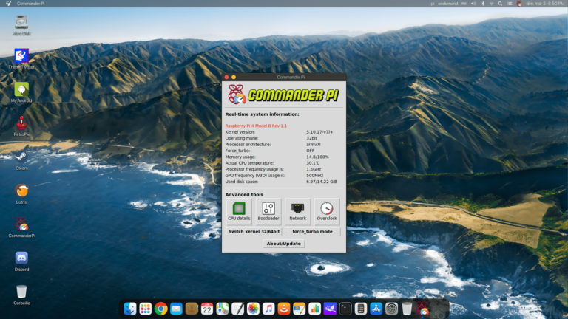Open Trash in the dock
The width and height of the screenshot is (568, 319).
pyautogui.click(x=407, y=309)
